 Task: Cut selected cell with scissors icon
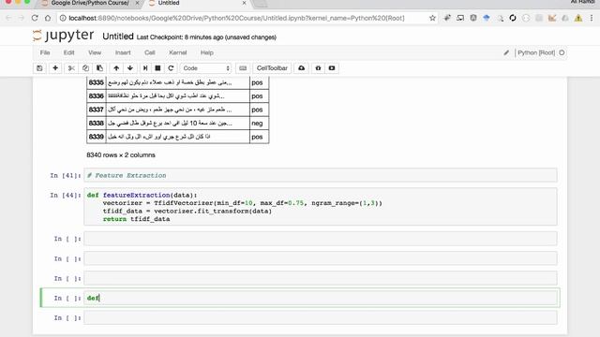pyautogui.click(x=71, y=68)
